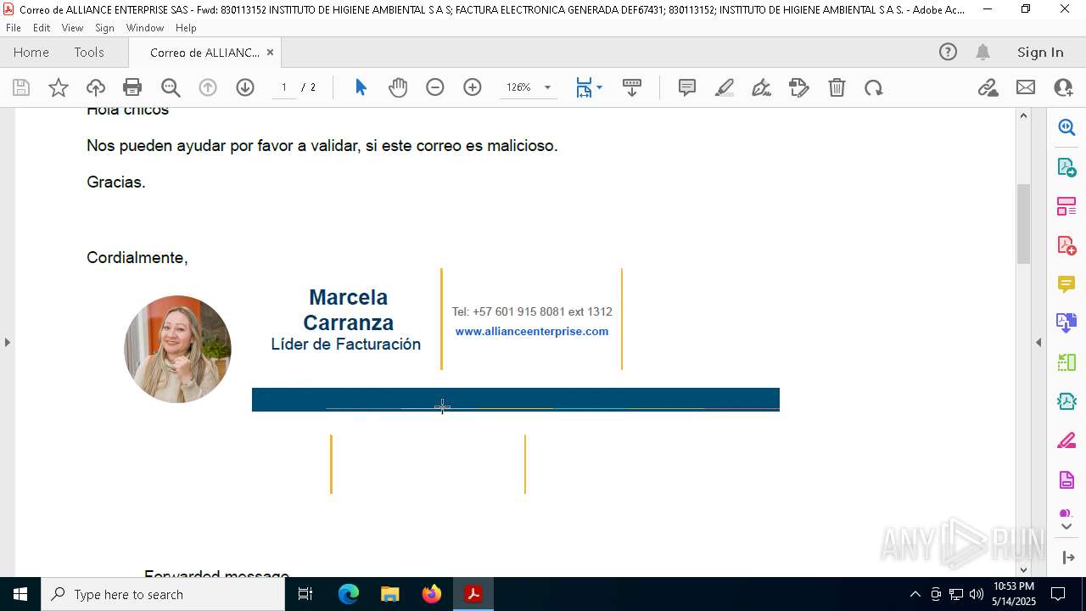Share the file with others
1086x611 pixels.
[x=1063, y=87]
